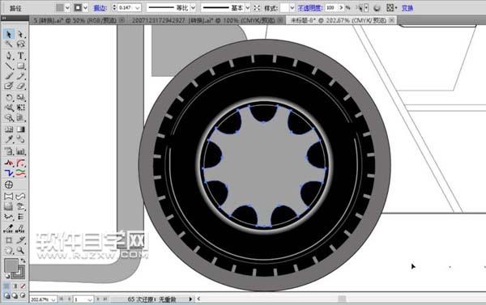Expand the 等比 stroke profile dropdown

[193, 8]
